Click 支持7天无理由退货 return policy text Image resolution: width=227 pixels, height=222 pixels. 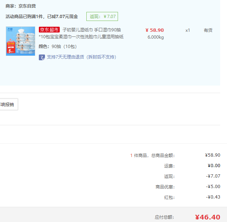click(82, 57)
